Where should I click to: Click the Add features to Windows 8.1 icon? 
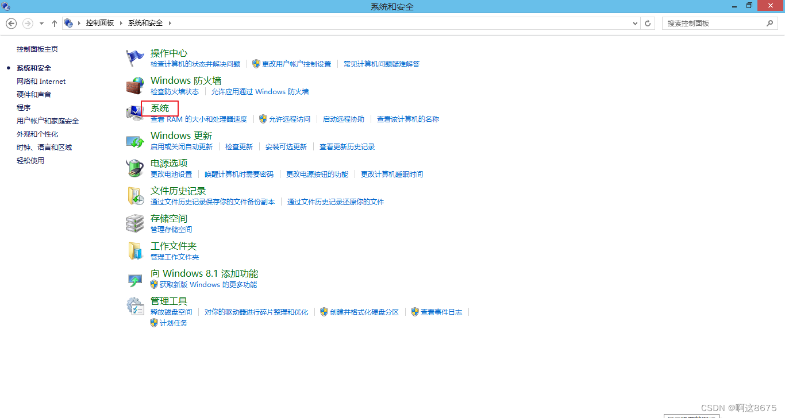(x=135, y=280)
